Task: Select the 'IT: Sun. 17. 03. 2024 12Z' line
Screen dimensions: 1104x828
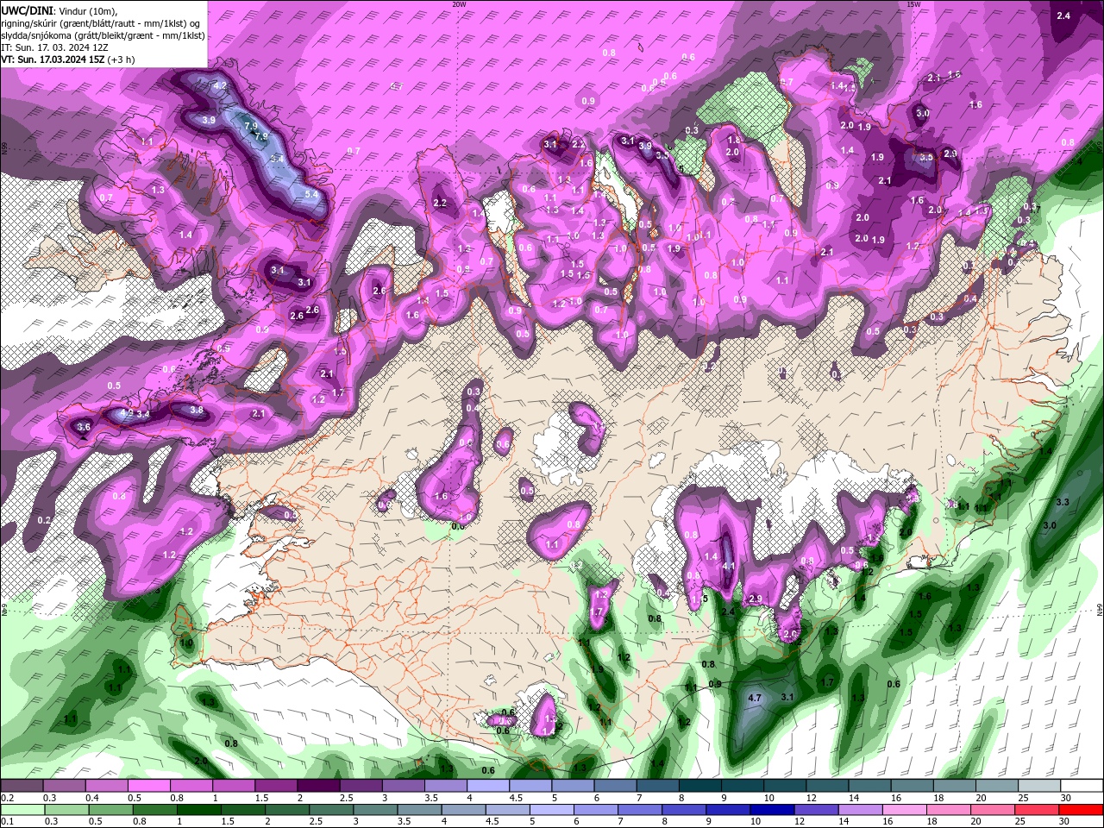Action: 54,47
